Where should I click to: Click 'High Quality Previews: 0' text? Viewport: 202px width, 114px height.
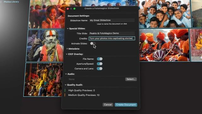[81, 91]
